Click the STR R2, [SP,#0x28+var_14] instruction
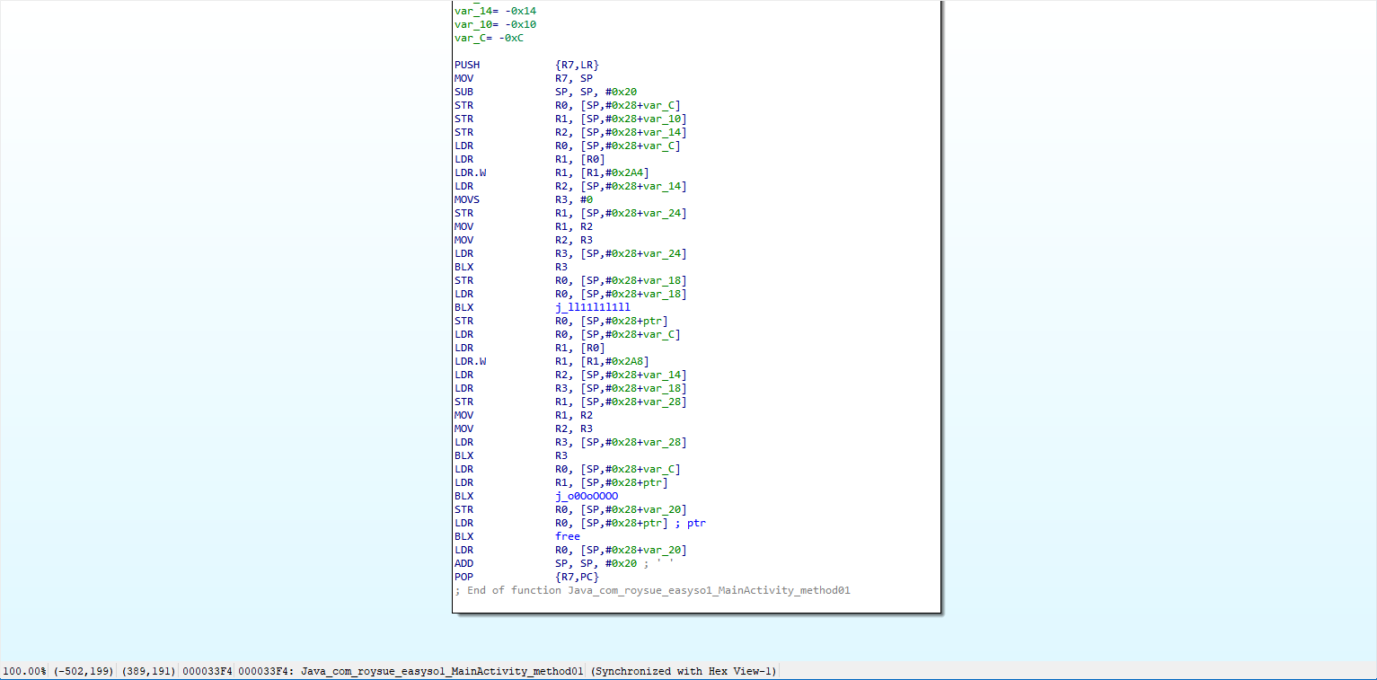This screenshot has height=680, width=1377. pyautogui.click(x=570, y=132)
